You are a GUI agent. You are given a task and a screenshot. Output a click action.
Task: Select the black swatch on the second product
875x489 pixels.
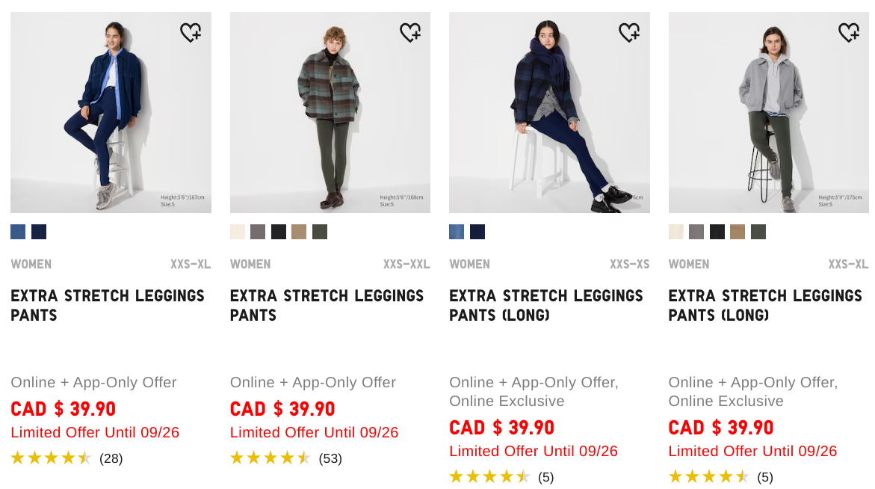(279, 232)
